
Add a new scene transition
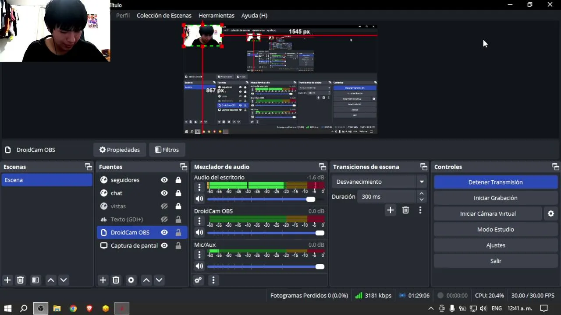[390, 210]
